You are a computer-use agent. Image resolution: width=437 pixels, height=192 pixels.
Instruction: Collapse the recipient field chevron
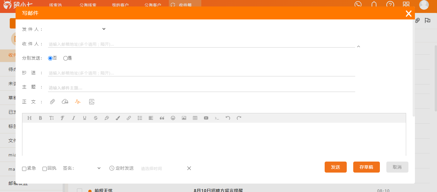pos(358,46)
